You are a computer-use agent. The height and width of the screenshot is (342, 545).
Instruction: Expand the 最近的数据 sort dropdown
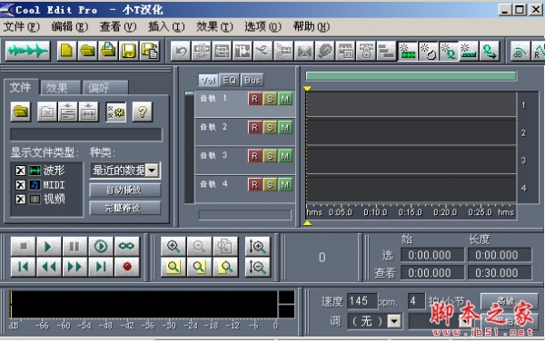tap(153, 171)
